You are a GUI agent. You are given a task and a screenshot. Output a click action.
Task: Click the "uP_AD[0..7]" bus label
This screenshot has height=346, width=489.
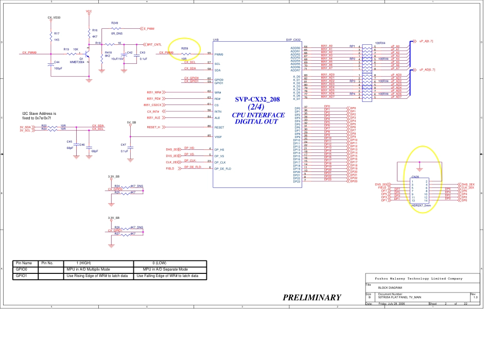(x=427, y=70)
